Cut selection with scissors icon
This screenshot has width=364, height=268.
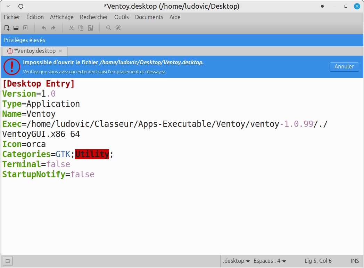72,28
